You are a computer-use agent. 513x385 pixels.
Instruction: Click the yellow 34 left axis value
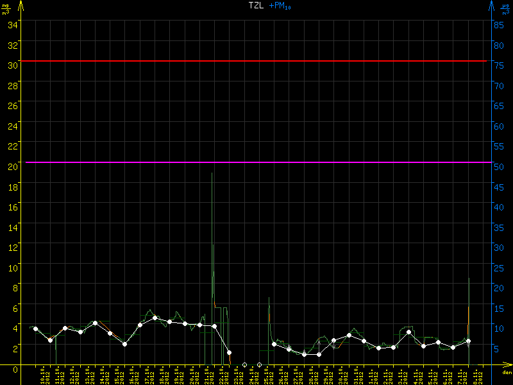click(x=13, y=24)
